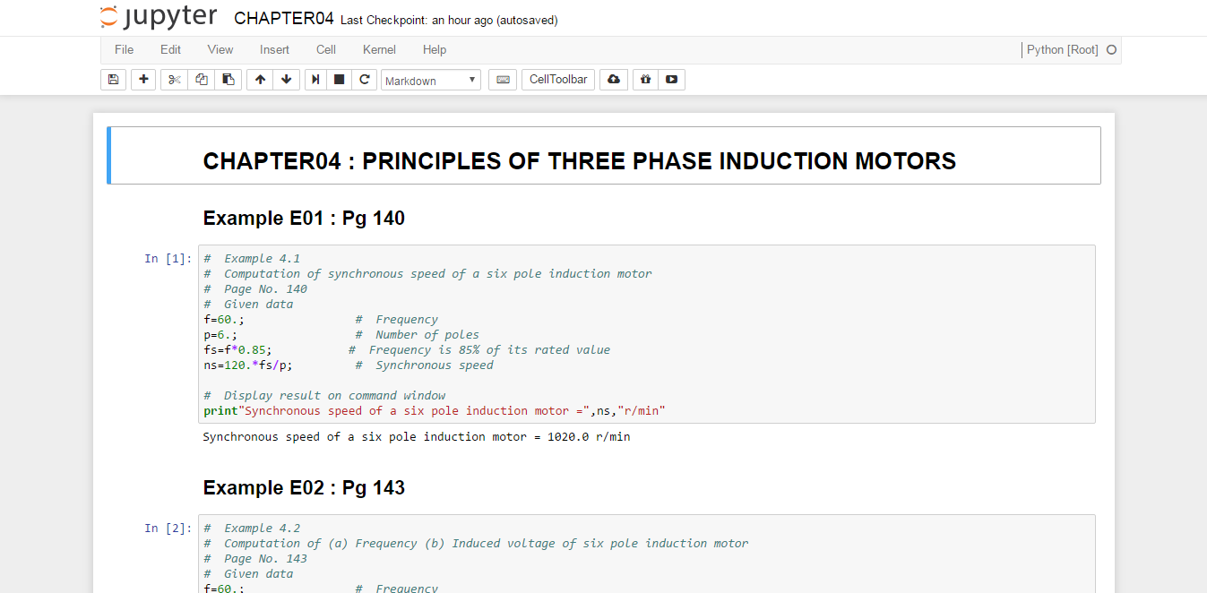Open the Cell menu
This screenshot has height=593, width=1207.
point(326,50)
